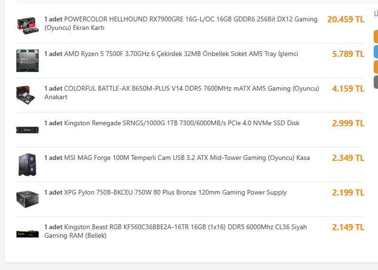Open POWERCOLOR HELLHOUND RX7900GRE product link

tap(181, 23)
